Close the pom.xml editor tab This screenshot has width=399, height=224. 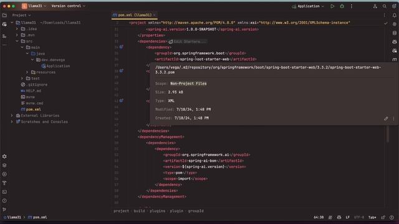tap(154, 15)
